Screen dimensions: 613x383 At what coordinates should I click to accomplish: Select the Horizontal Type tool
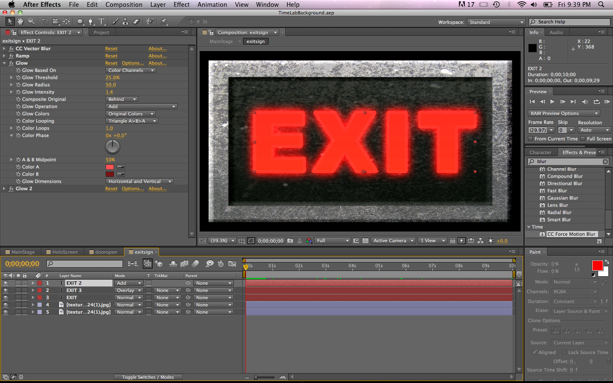click(101, 21)
